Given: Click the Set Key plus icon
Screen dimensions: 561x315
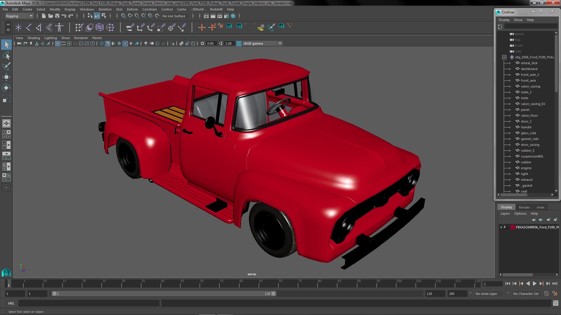Looking at the screenshot, I should click(202, 27).
